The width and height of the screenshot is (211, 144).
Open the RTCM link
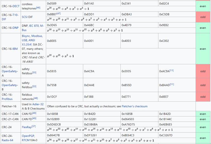25,140
